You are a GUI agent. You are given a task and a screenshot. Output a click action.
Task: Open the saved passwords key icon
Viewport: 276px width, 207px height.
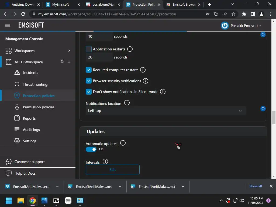(x=208, y=14)
